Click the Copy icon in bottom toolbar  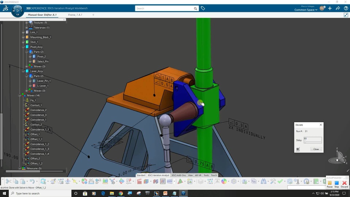pos(16,181)
